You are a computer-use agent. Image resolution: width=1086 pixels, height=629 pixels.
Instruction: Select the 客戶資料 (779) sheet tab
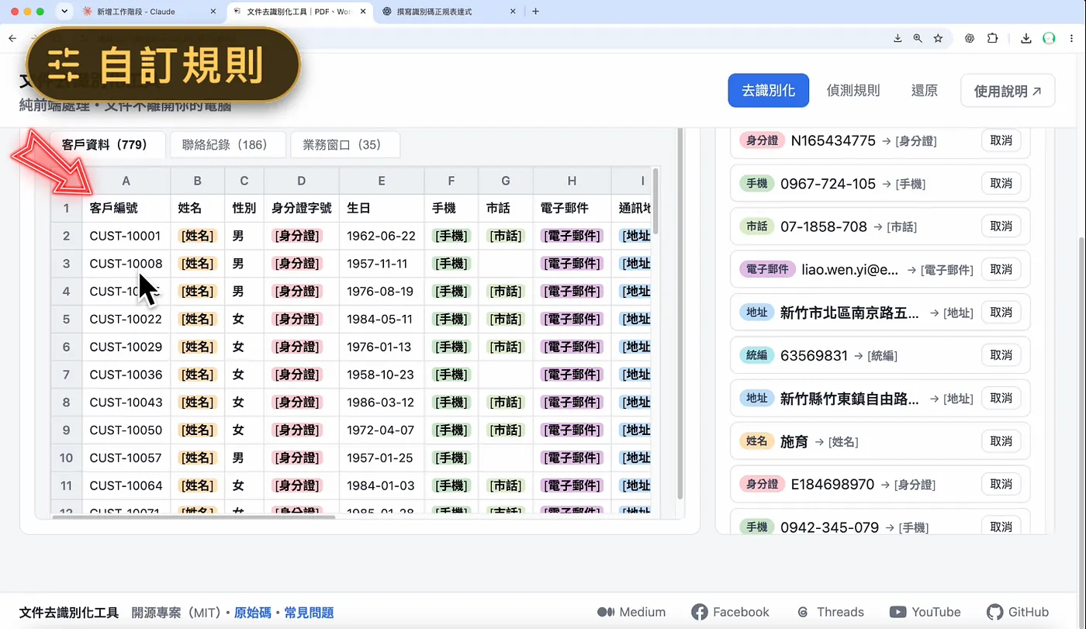click(x=108, y=144)
